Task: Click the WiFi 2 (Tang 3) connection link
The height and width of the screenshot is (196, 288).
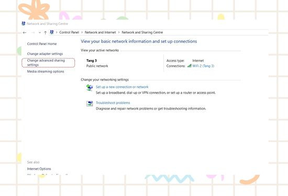Action: coord(203,66)
